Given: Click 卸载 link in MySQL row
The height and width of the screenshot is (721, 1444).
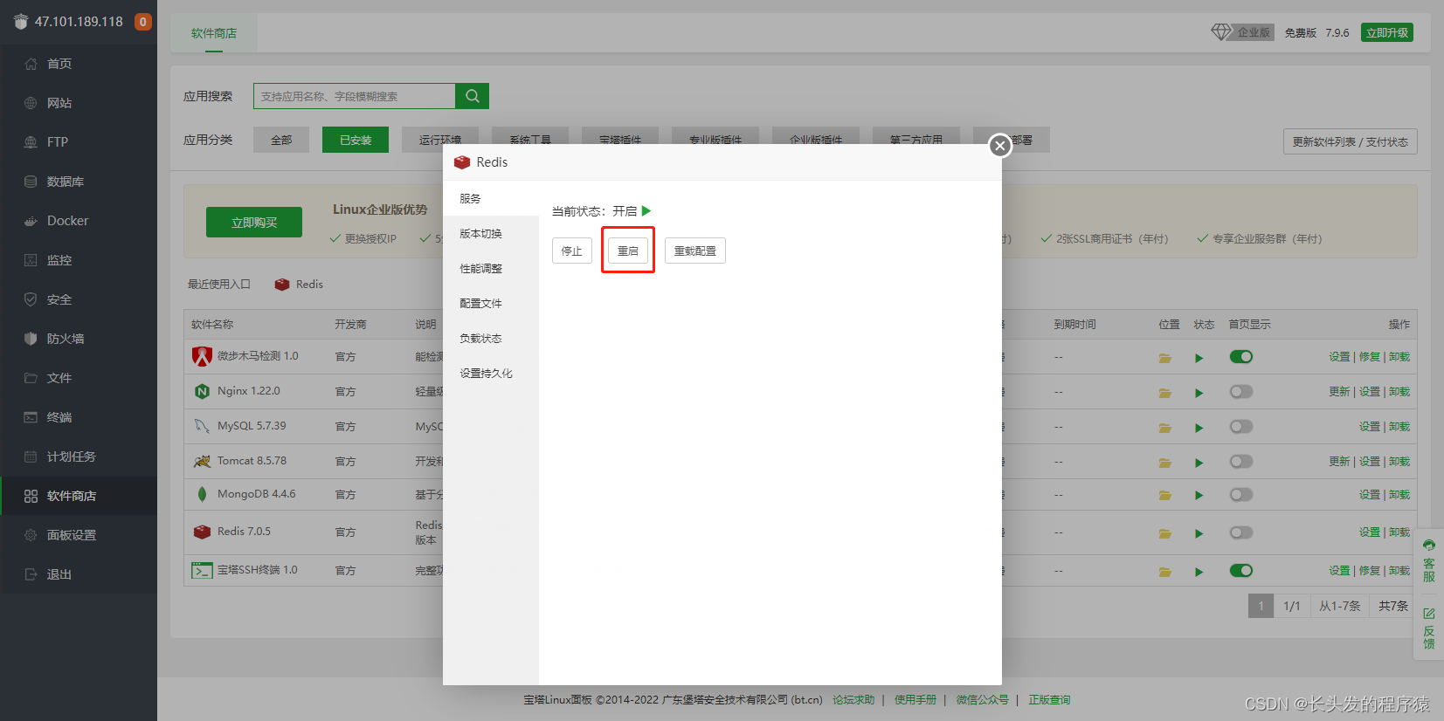Looking at the screenshot, I should [x=1399, y=427].
